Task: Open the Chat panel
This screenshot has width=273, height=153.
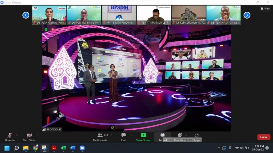Action: pyautogui.click(x=123, y=137)
